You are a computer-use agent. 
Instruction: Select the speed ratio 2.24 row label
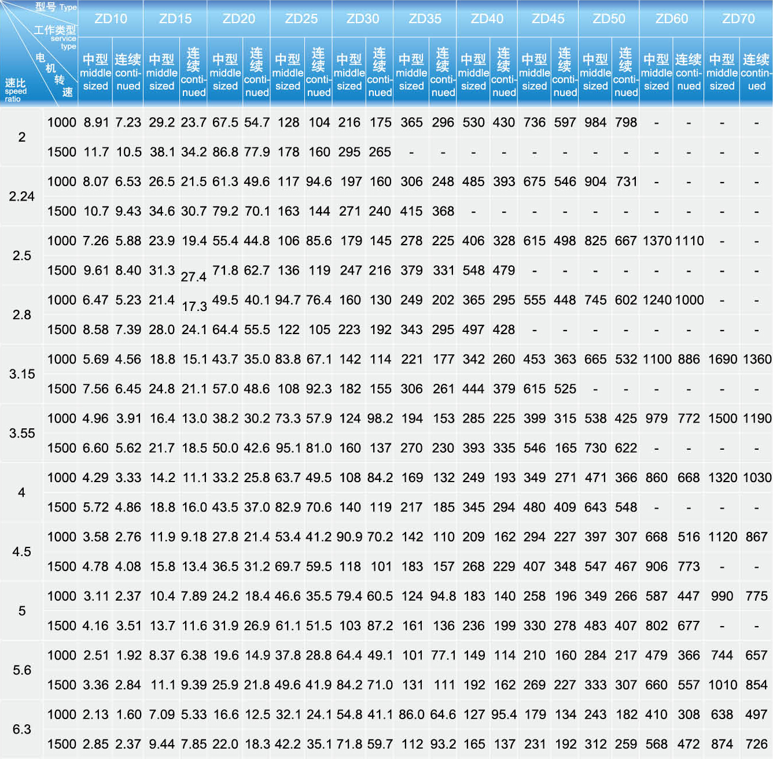(22, 197)
